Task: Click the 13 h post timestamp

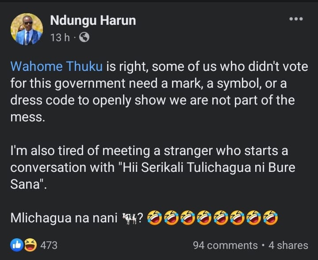Action: pos(60,38)
